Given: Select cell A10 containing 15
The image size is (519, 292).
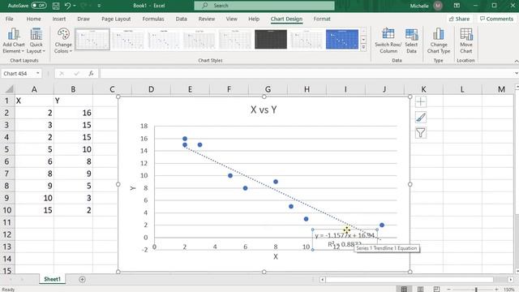Looking at the screenshot, I should [x=34, y=210].
